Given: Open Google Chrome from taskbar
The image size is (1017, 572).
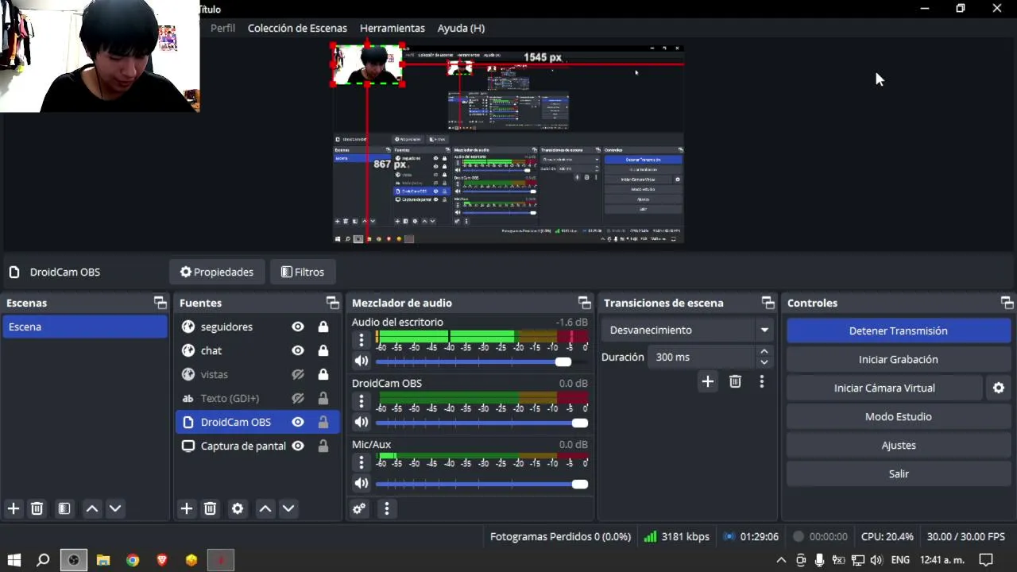Looking at the screenshot, I should (x=133, y=560).
